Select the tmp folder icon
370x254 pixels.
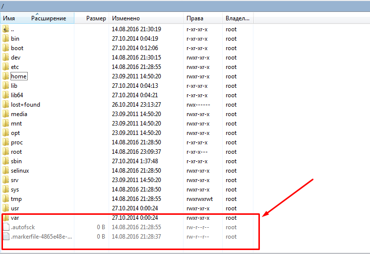click(x=6, y=199)
